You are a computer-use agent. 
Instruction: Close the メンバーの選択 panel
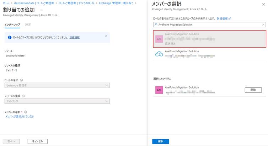(x=263, y=4)
